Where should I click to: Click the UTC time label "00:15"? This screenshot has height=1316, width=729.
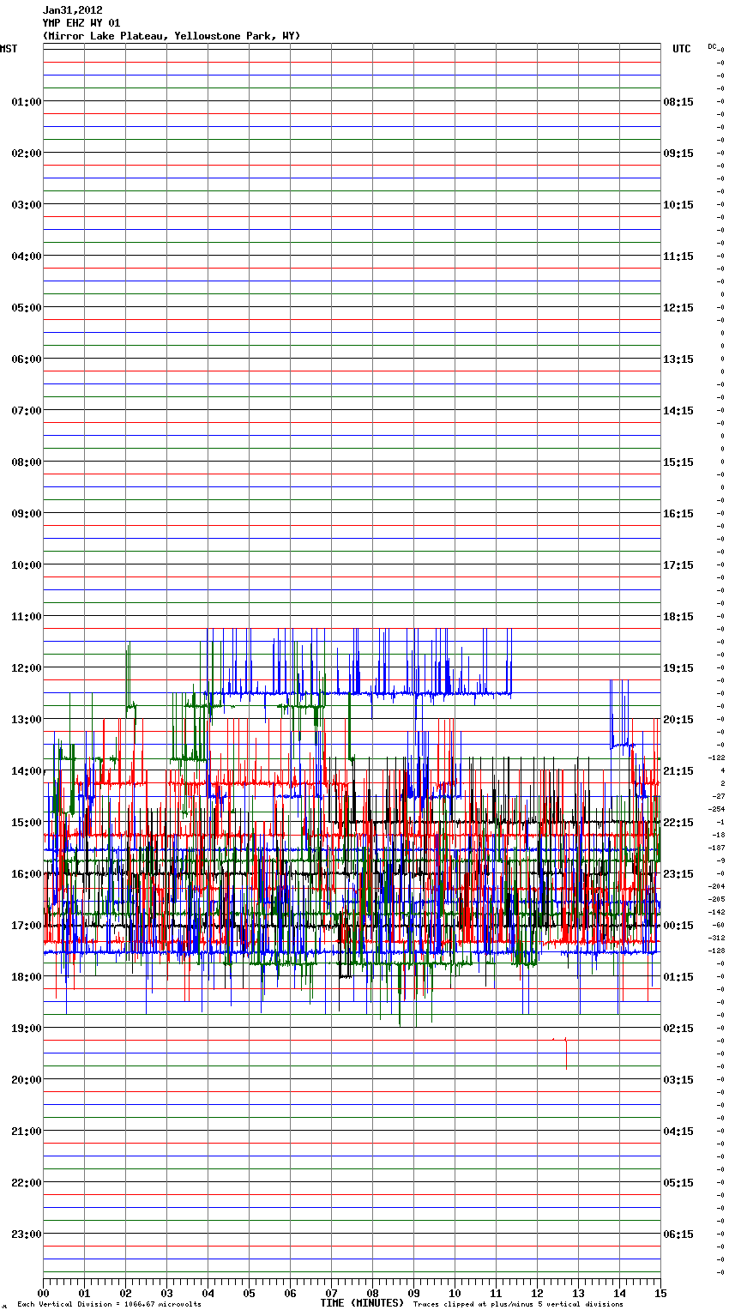point(678,926)
